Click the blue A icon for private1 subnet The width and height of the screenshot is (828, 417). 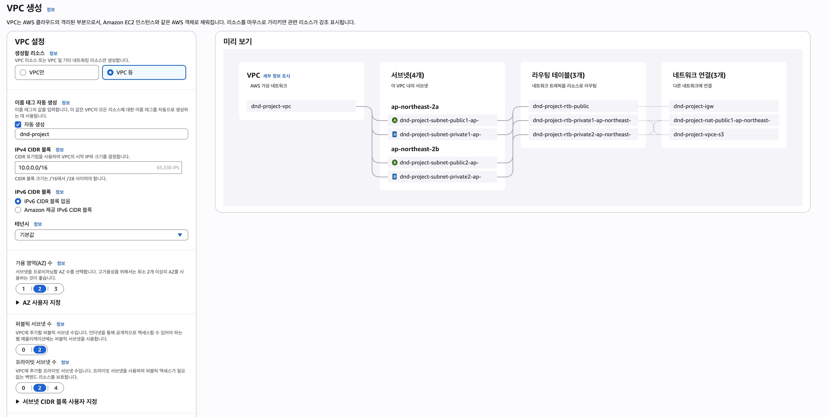point(394,134)
